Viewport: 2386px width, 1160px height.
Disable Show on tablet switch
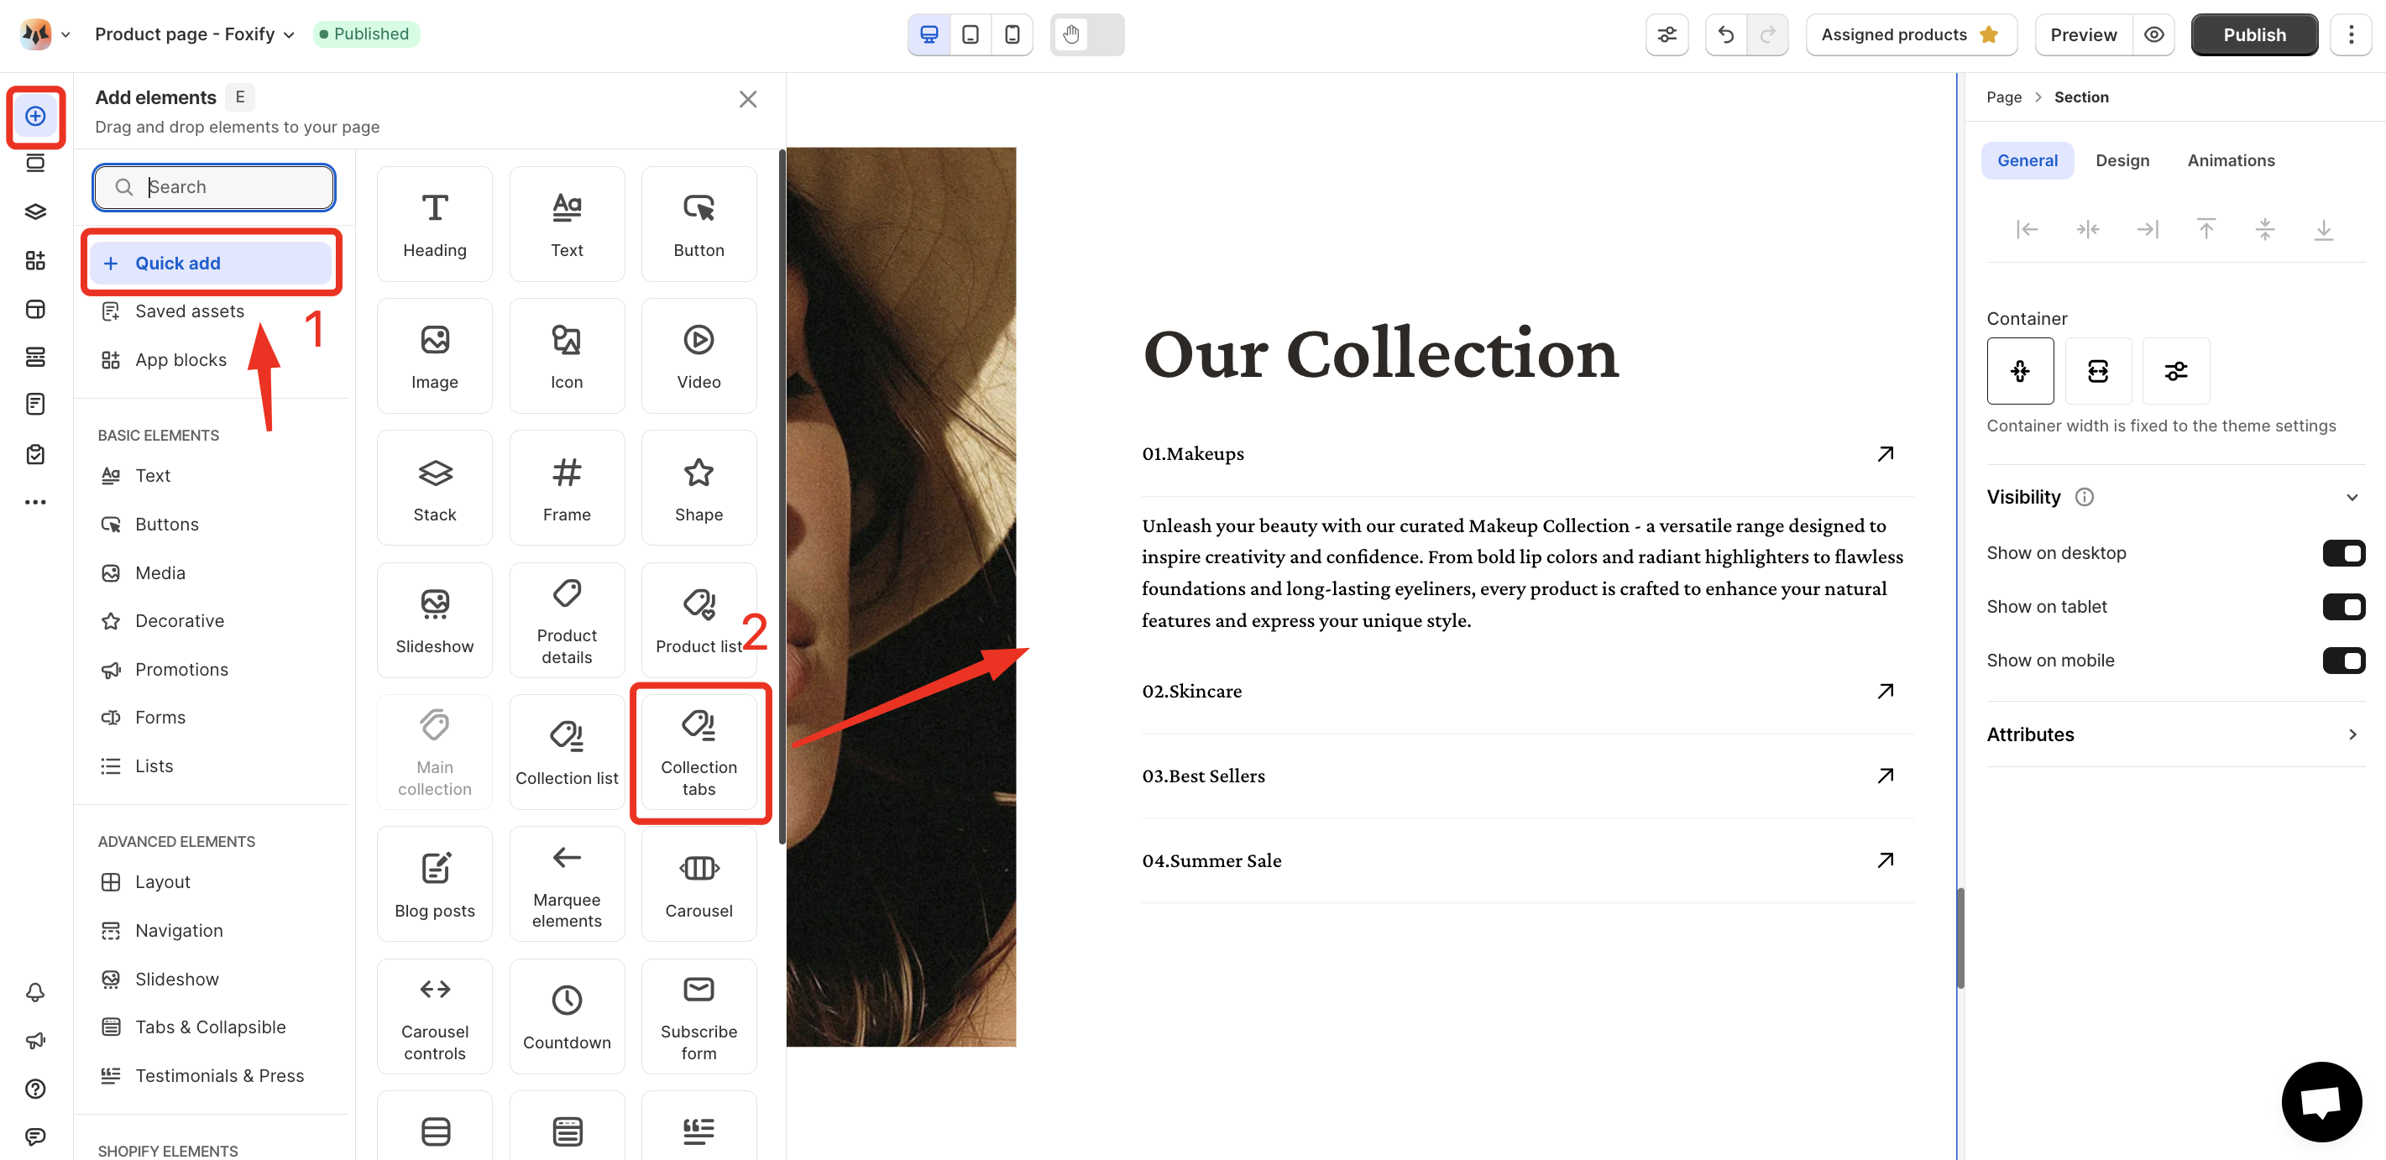[2343, 606]
